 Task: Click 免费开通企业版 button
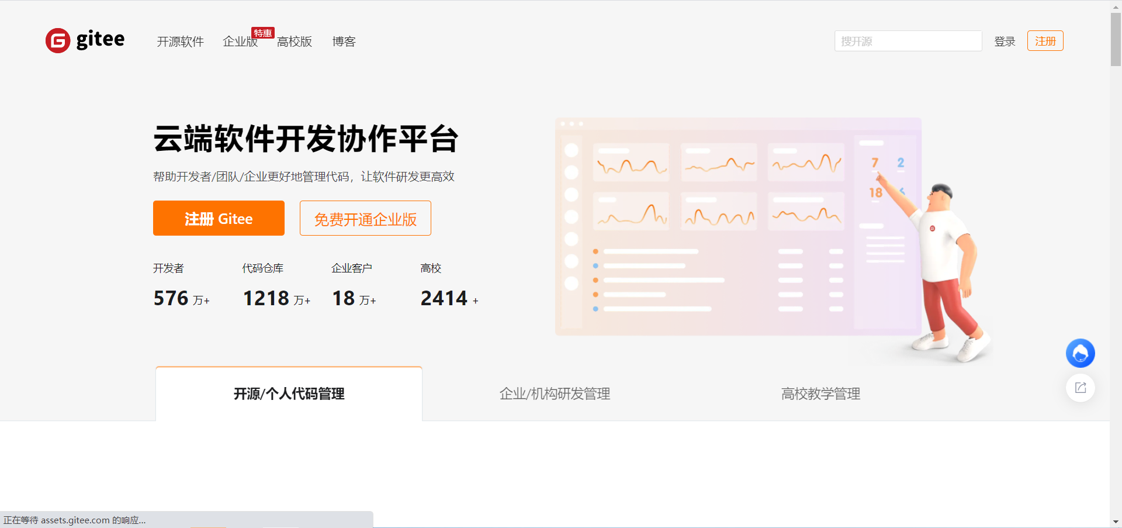(x=365, y=218)
